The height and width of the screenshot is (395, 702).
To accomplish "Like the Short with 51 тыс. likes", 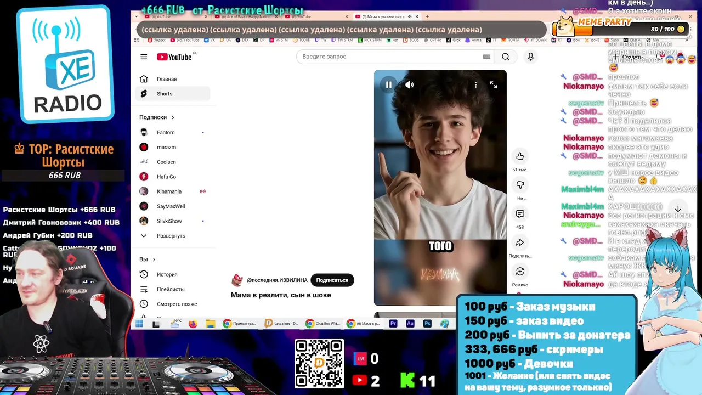I will pyautogui.click(x=520, y=156).
